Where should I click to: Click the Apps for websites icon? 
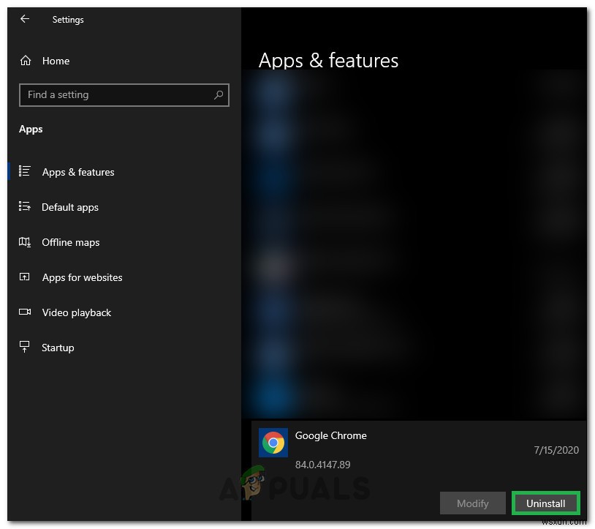pyautogui.click(x=24, y=277)
